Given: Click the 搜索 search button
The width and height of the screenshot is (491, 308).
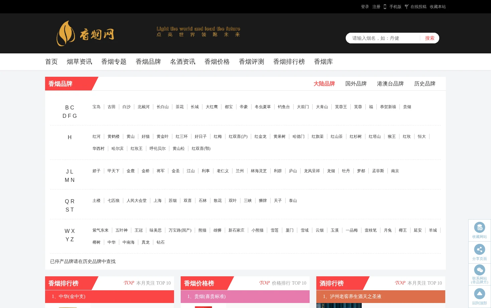Looking at the screenshot, I should (430, 38).
